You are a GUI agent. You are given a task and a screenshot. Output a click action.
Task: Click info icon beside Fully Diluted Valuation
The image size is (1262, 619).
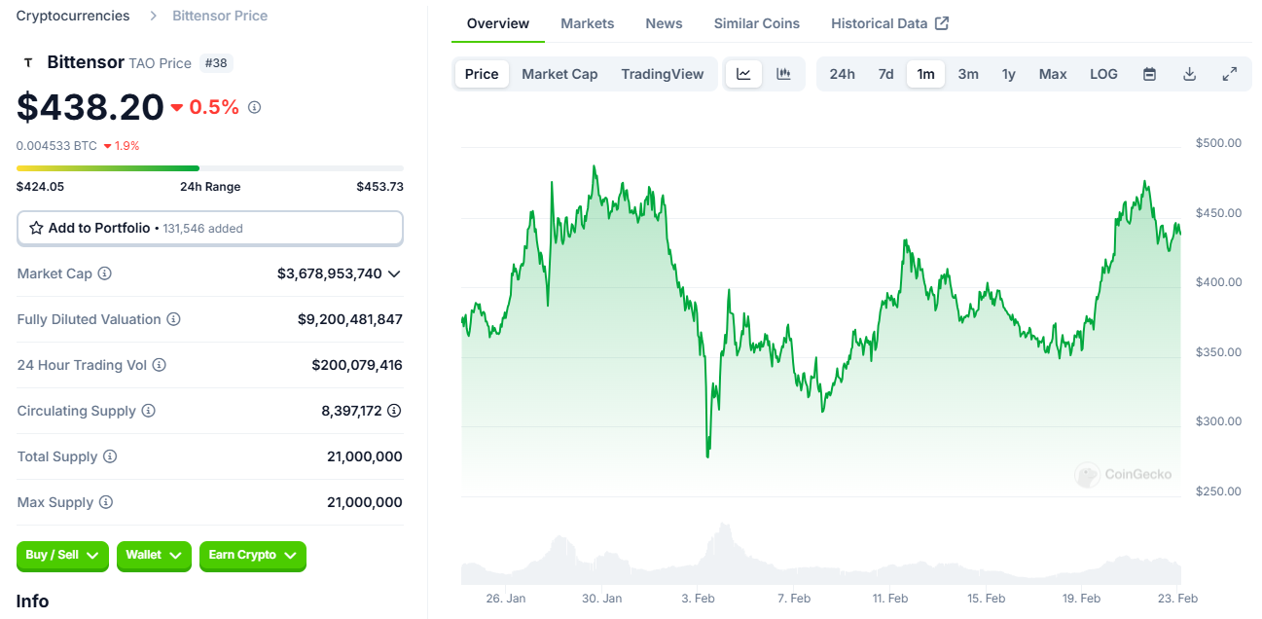(x=173, y=319)
